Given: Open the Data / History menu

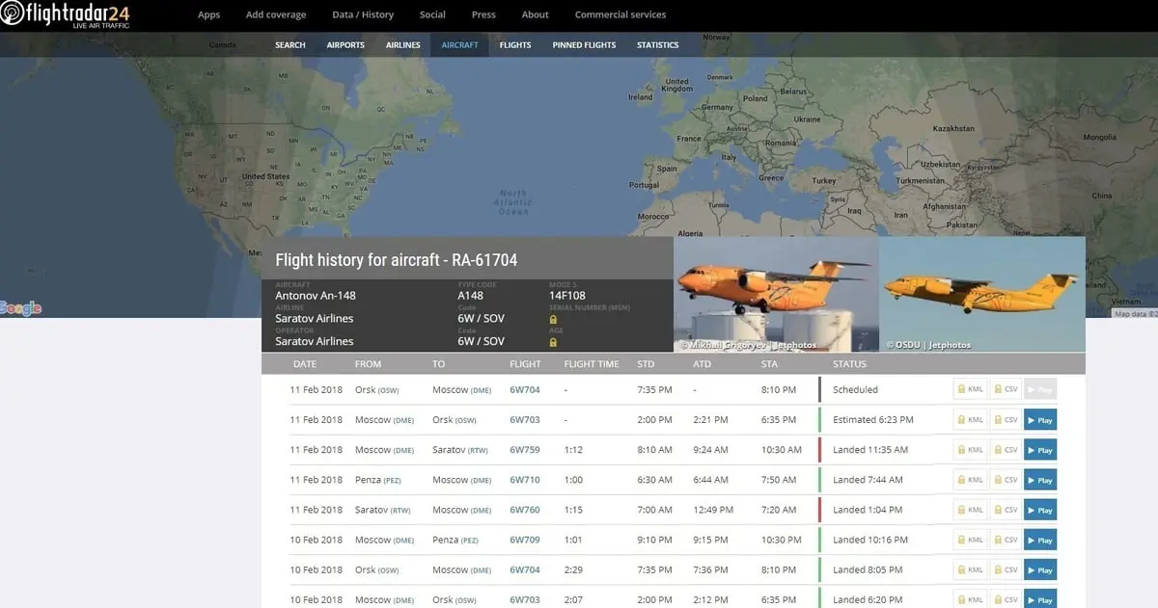Looking at the screenshot, I should [363, 14].
